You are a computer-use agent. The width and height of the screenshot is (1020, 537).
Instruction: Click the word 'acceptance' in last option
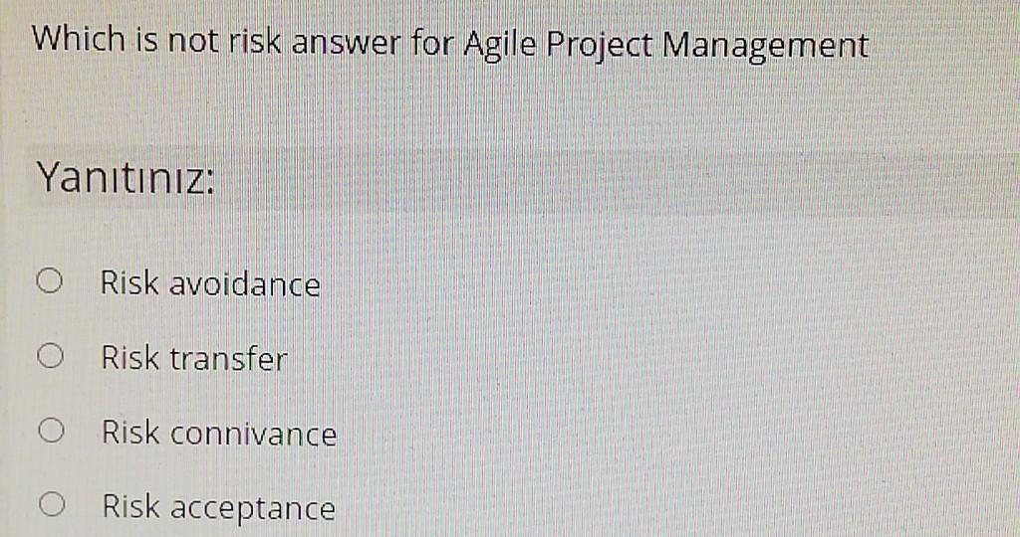point(252,508)
